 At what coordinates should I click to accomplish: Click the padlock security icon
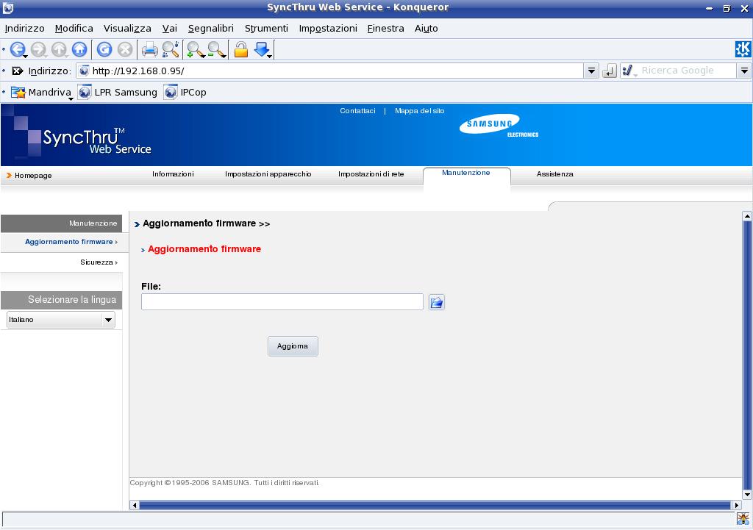(240, 49)
